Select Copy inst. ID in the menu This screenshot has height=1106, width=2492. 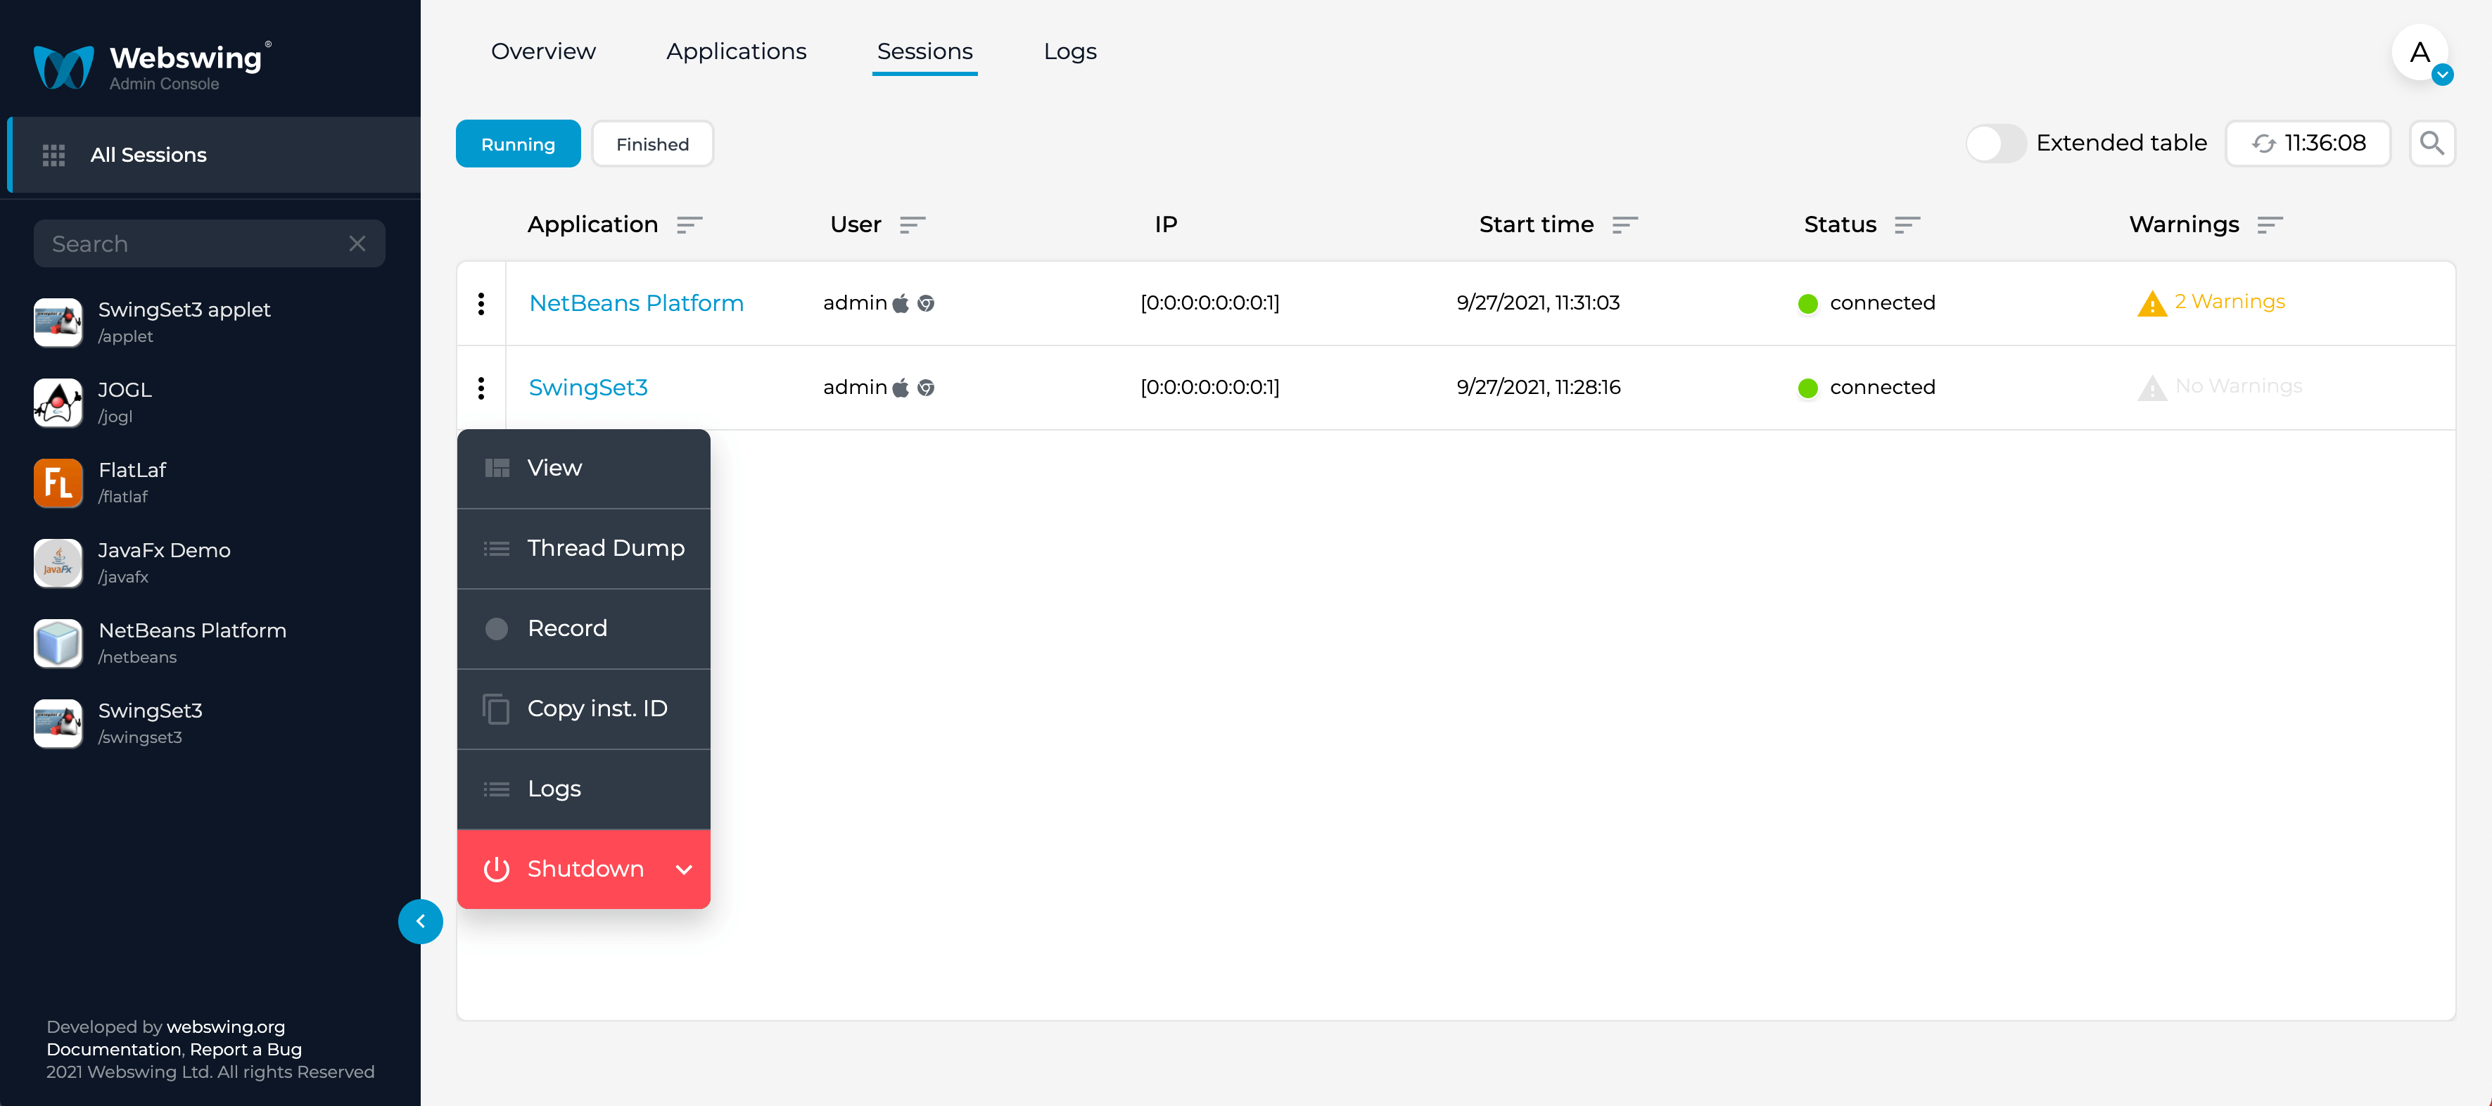tap(584, 709)
